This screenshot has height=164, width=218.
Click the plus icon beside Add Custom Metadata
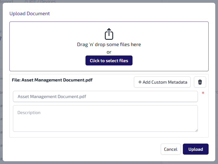point(140,82)
